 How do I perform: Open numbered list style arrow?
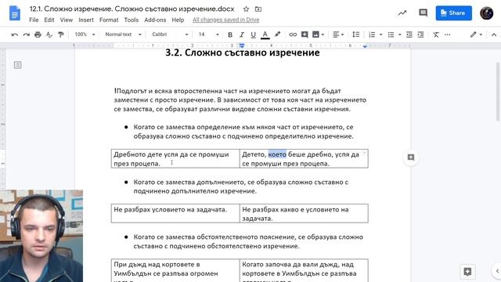click(380, 34)
